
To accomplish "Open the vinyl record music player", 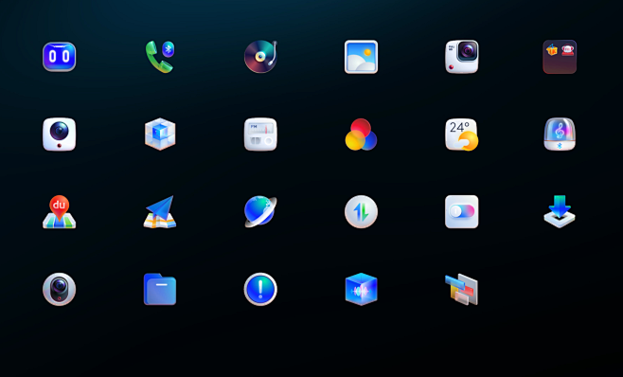I will point(260,57).
